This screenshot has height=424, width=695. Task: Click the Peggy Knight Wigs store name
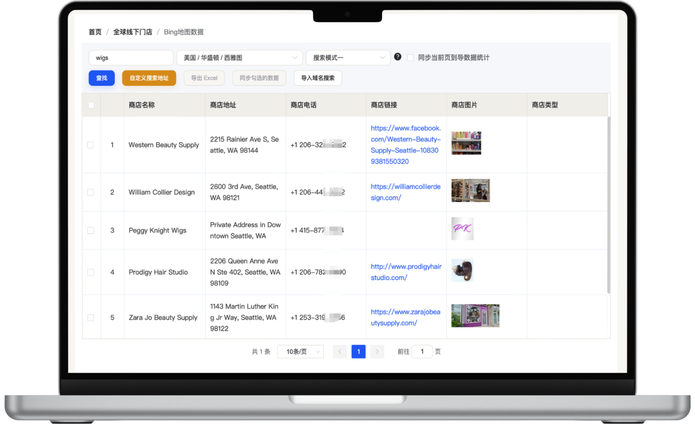coord(158,231)
